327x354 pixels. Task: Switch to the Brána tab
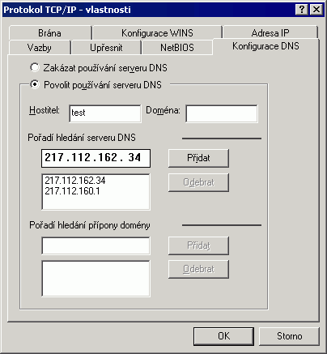tap(50, 33)
